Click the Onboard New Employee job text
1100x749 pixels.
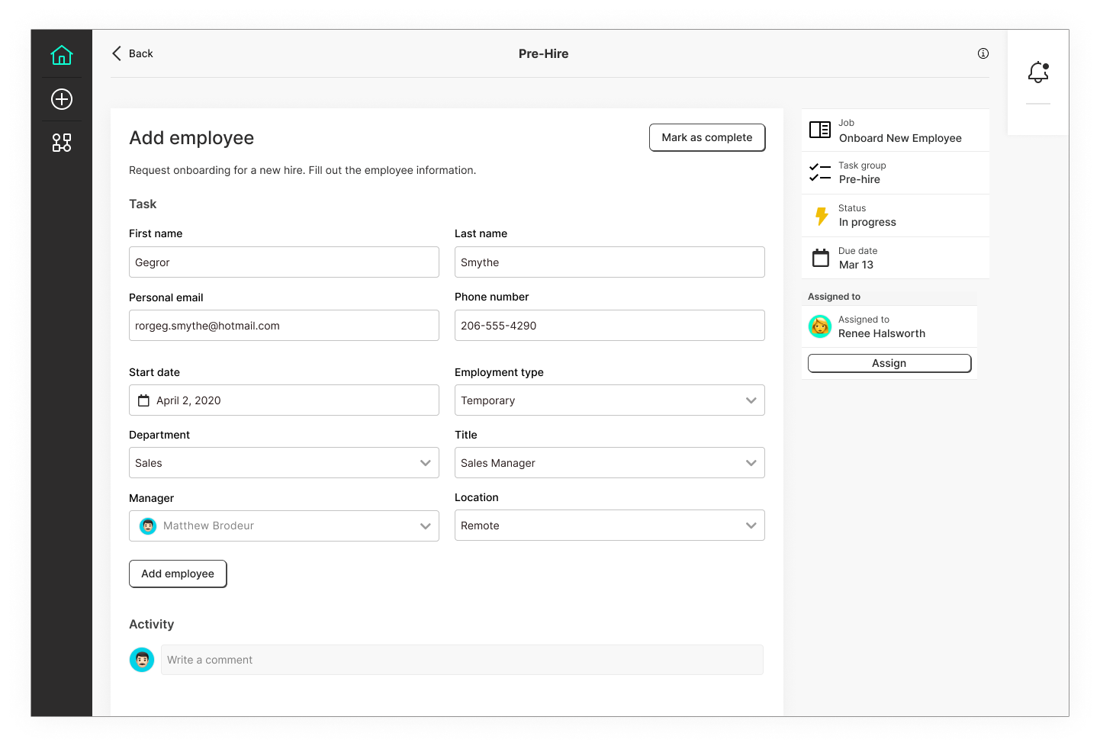point(900,138)
